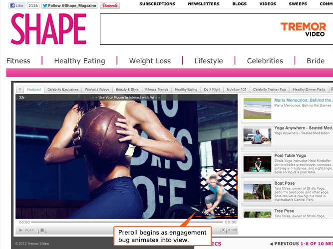Follow @Shape_Magazine on Twitter
Viewport: 333px width, 249px height.
pyautogui.click(x=69, y=5)
